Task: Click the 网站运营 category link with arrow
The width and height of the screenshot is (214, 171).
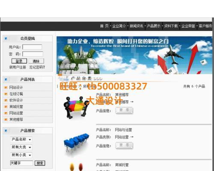Action: (x=124, y=137)
